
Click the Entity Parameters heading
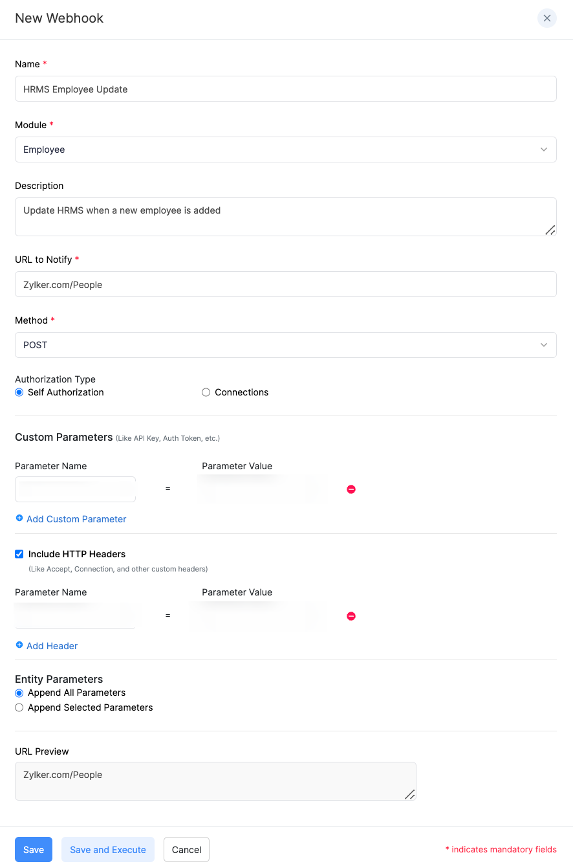click(58, 679)
